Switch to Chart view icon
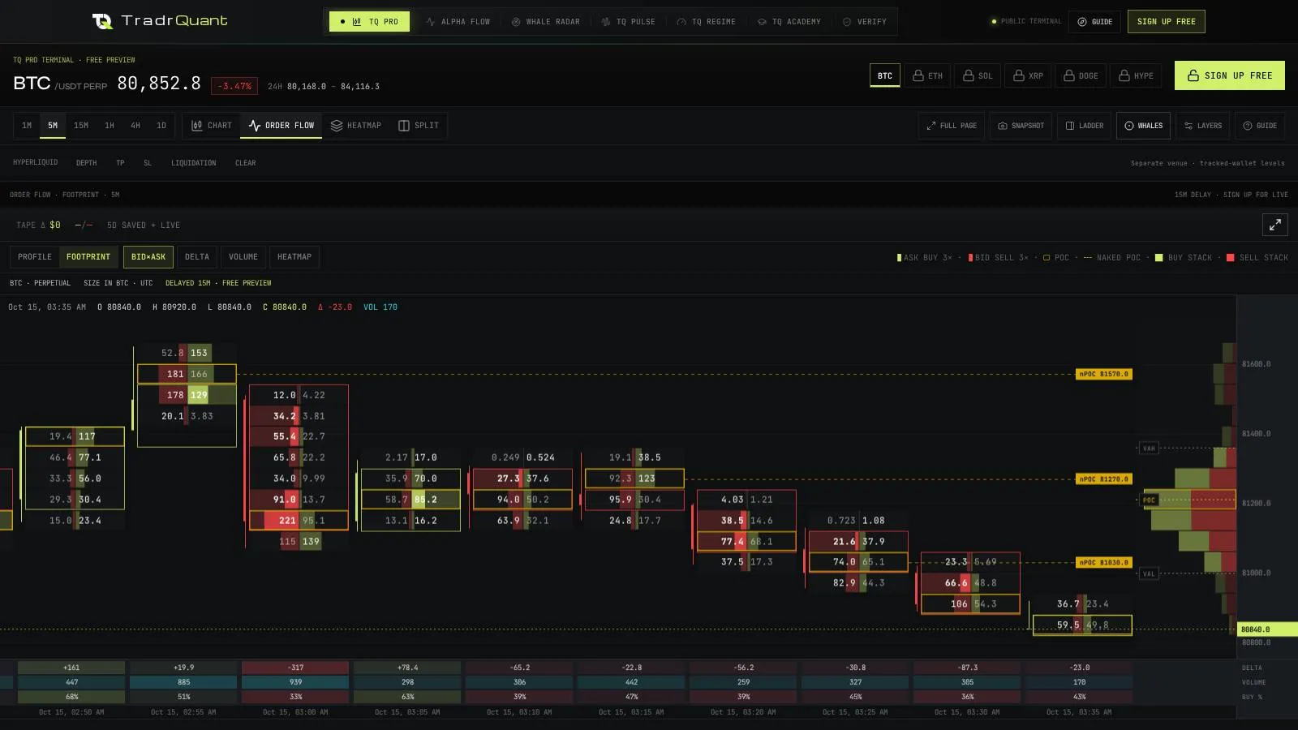 coord(196,126)
